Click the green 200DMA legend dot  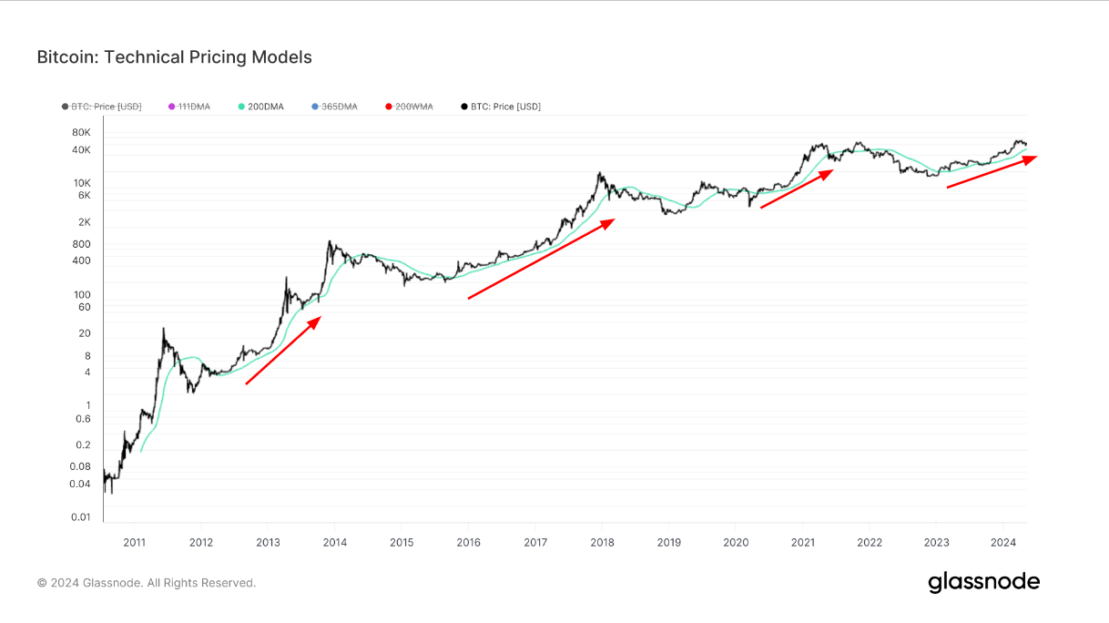(241, 107)
